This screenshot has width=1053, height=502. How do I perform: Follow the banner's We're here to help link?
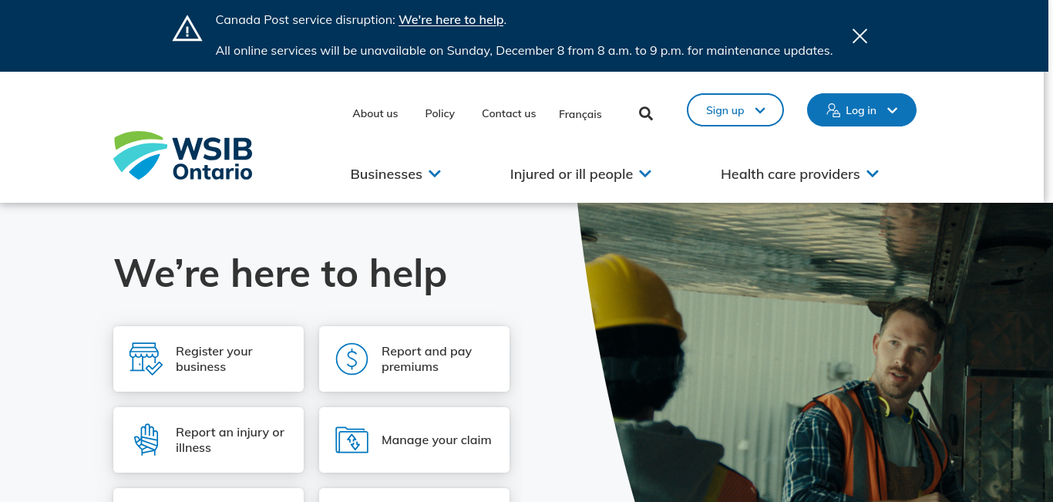pyautogui.click(x=451, y=20)
